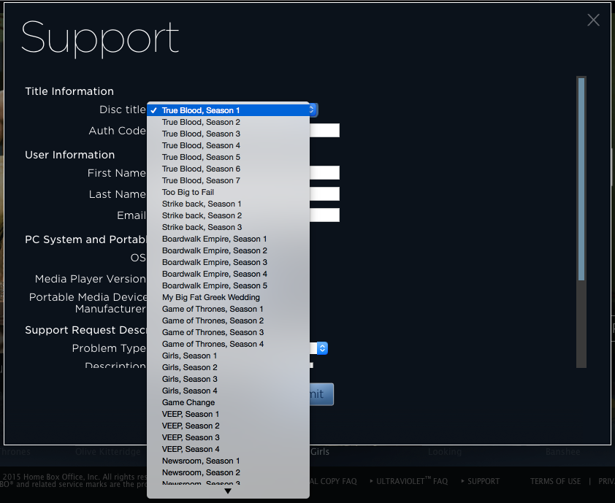Select Game of Thrones, Season 3
Viewport: 615px width, 503px height.
pos(229,332)
